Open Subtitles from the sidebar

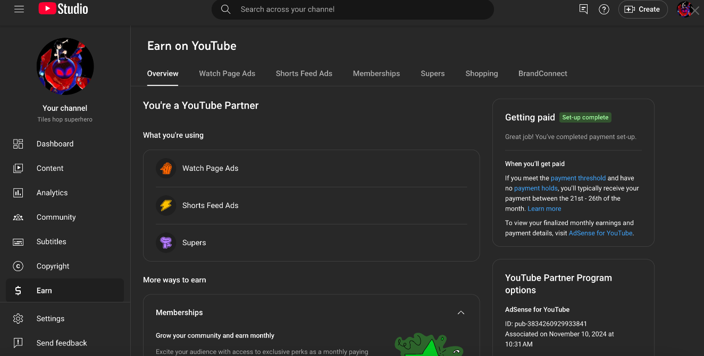click(65, 241)
